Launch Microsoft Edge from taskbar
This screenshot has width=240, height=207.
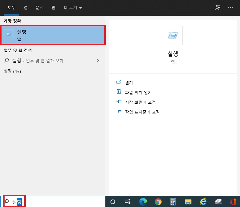pos(143,202)
